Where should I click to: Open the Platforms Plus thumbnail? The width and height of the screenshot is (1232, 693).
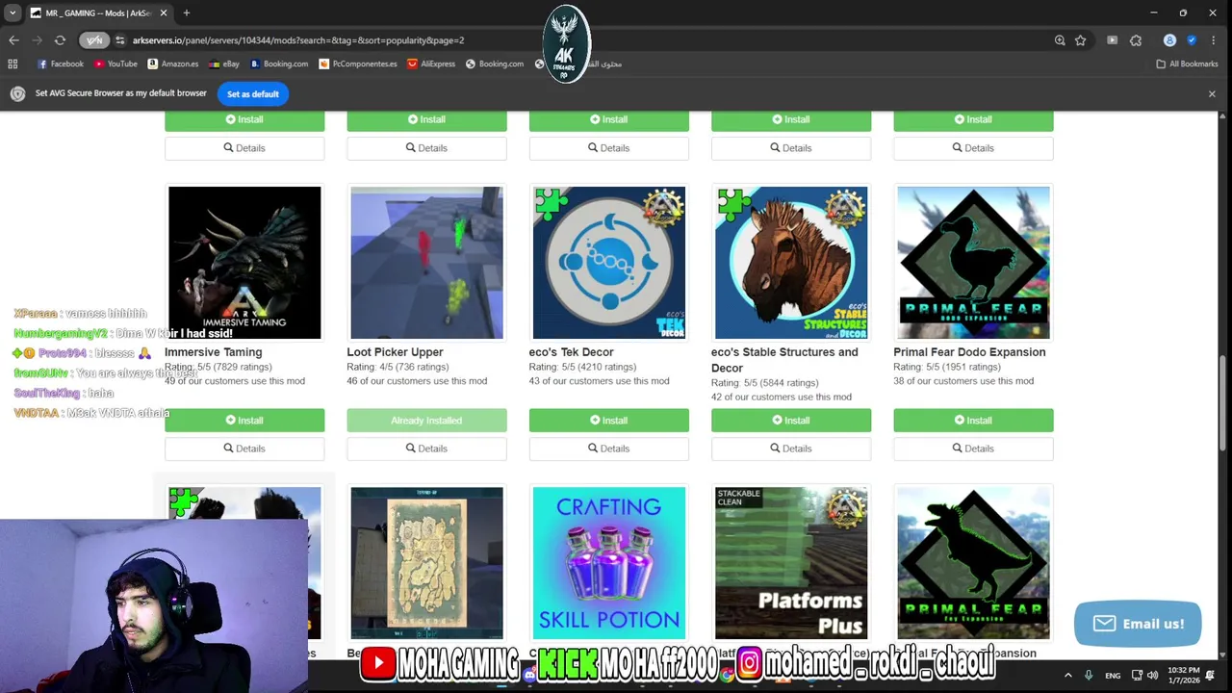coord(791,563)
